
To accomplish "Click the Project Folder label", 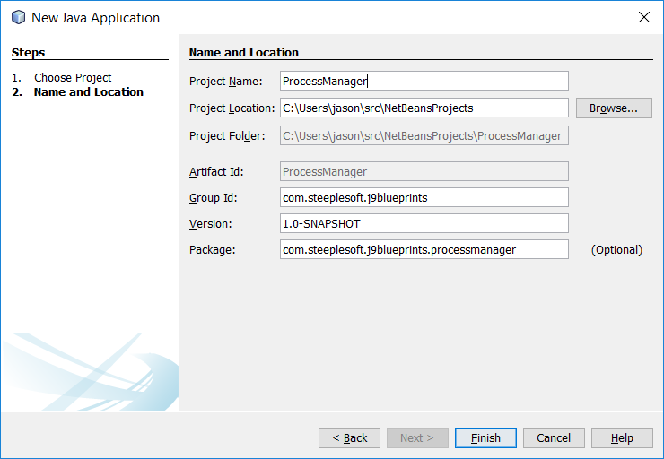I will tap(227, 135).
